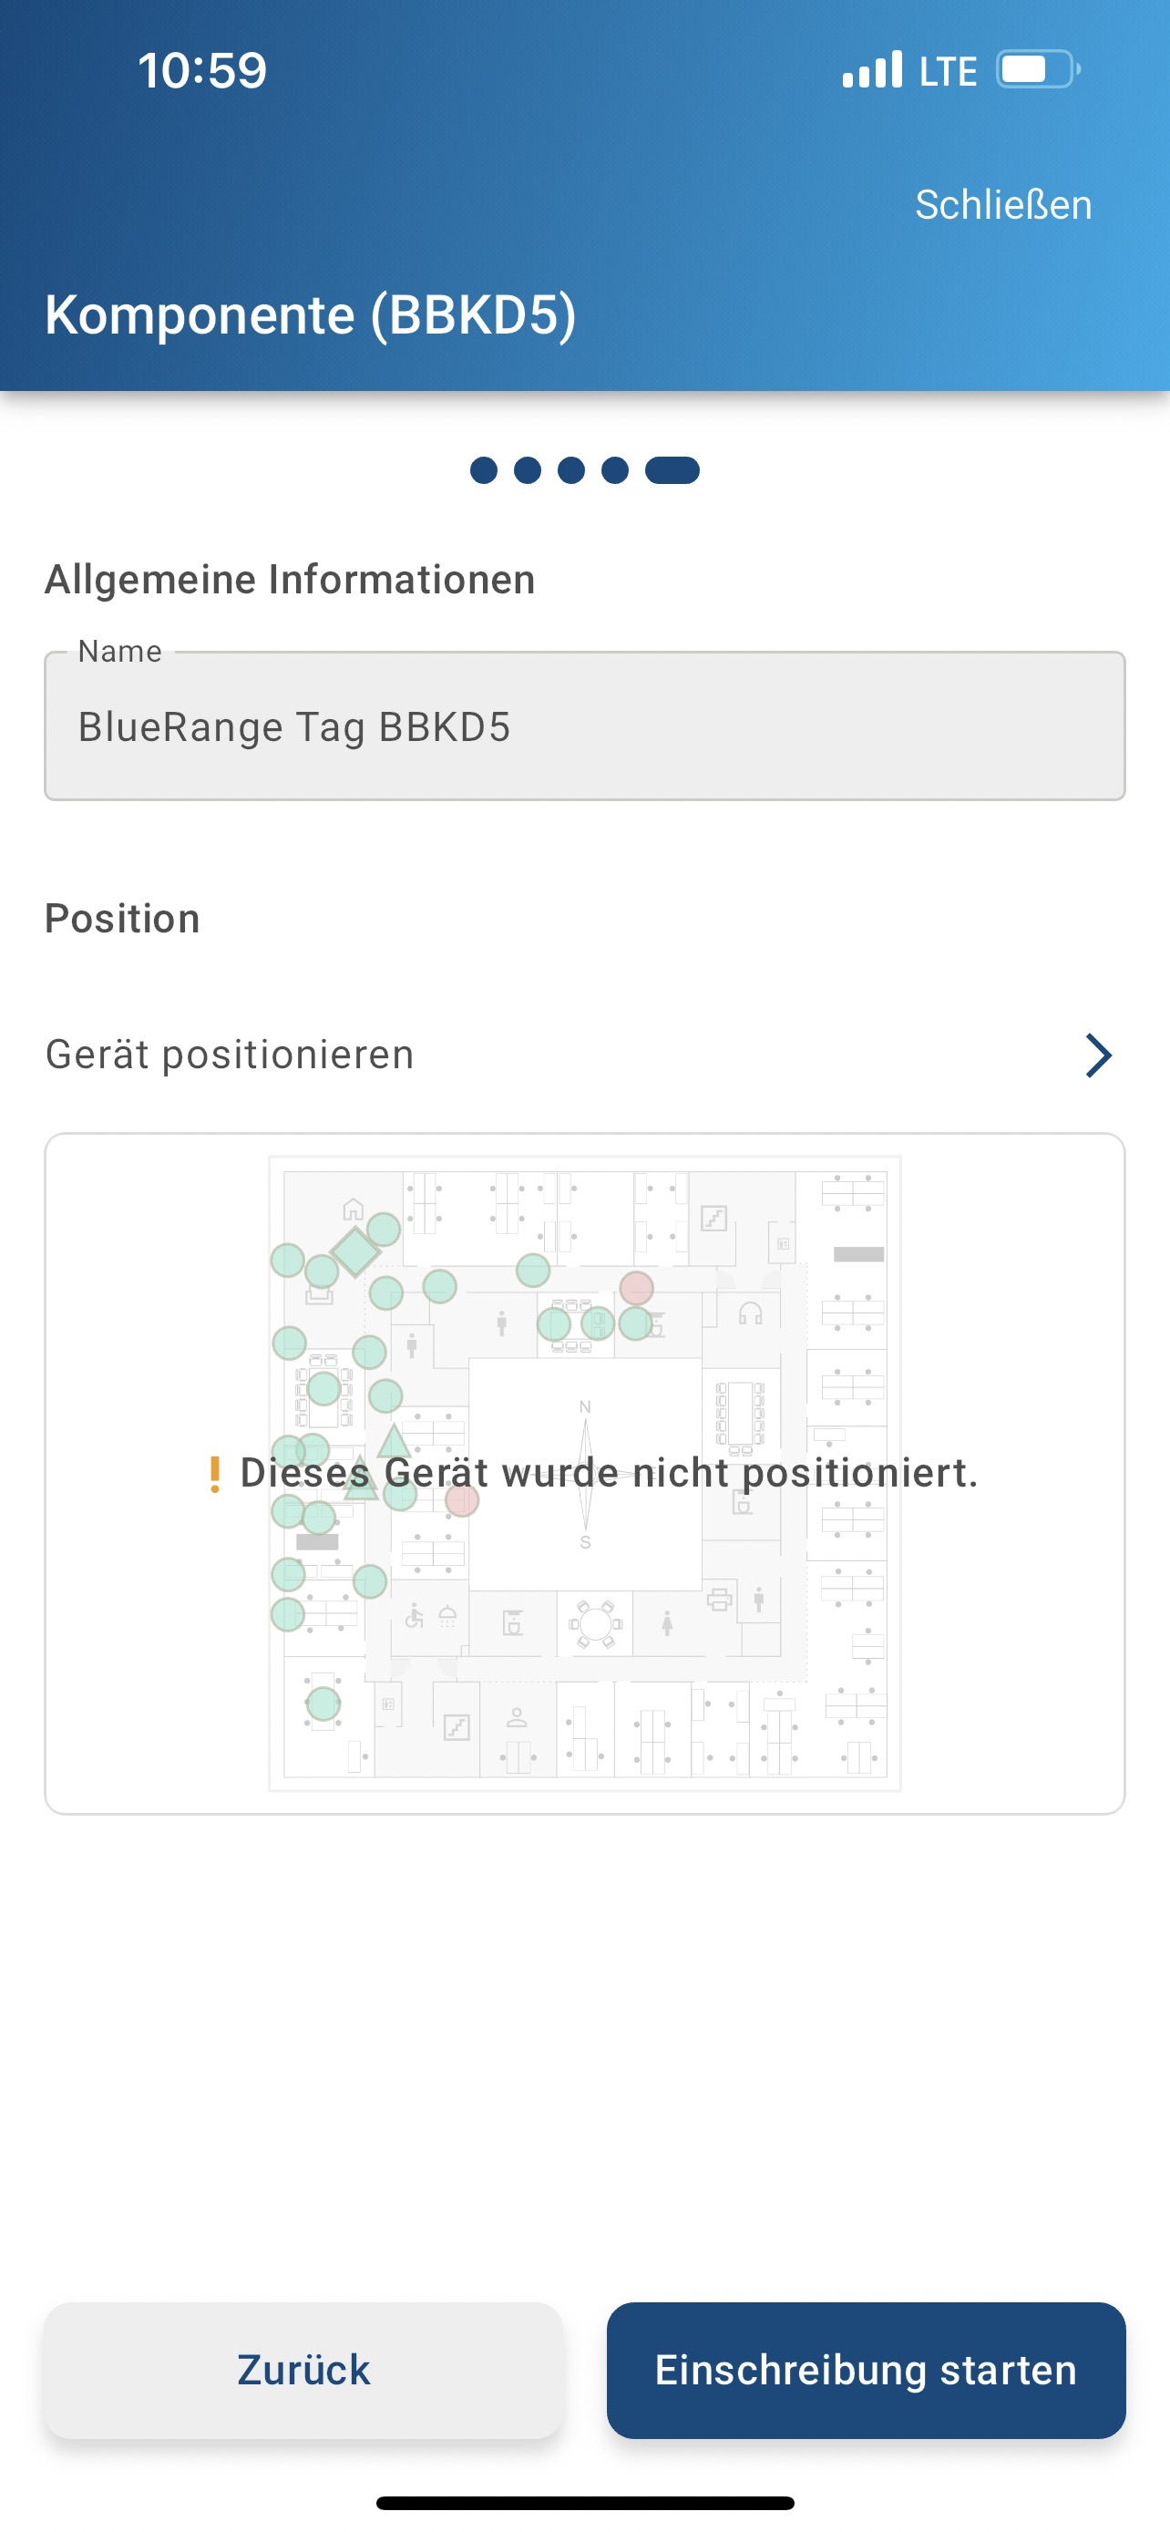Tap the green diamond marker on floor plan

coord(354,1251)
